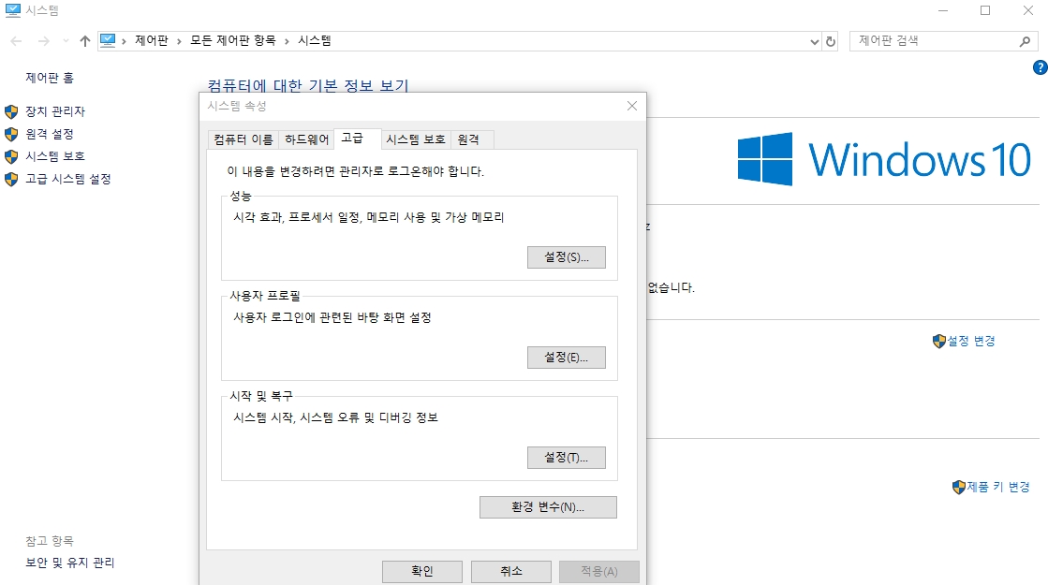1048x585 pixels.
Task: Expand the chevron after 모든 제어판 항목
Action: (287, 41)
